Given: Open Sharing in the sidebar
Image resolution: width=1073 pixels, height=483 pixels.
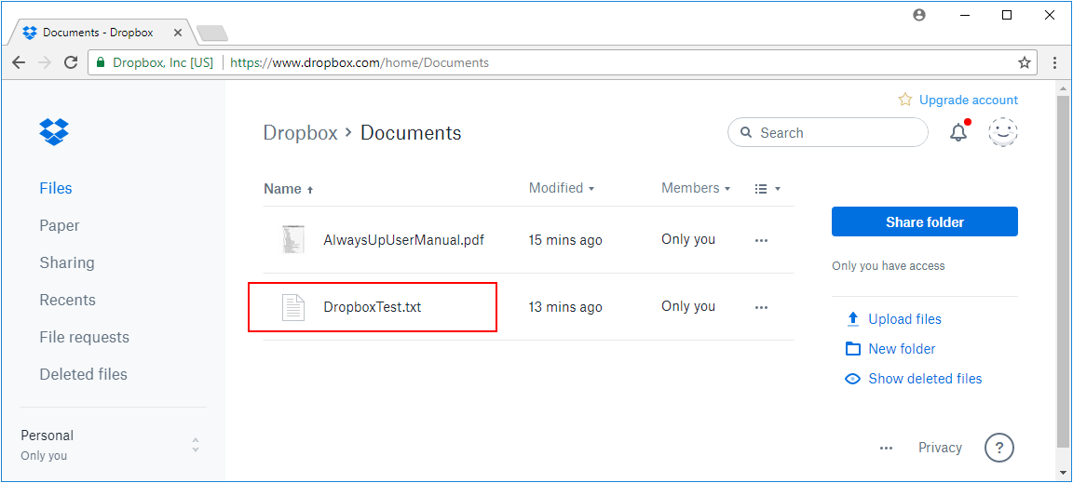Looking at the screenshot, I should (x=67, y=262).
